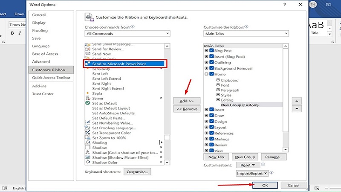The height and width of the screenshot is (192, 341).
Task: Select the Sent Left Extend command
Action: [x=107, y=79]
